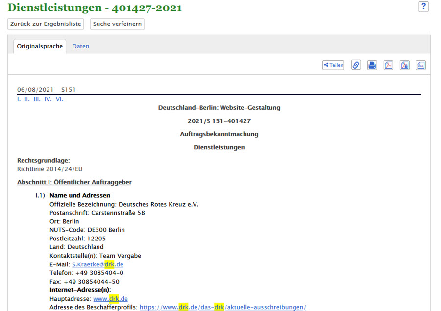Screen dimensions: 441x311
Task: Jump to section VI. anchor link
Action: (x=59, y=99)
